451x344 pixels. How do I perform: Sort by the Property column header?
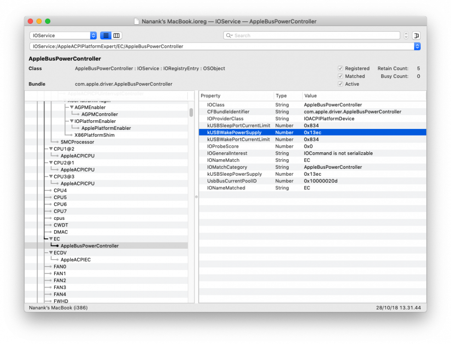tap(236, 95)
